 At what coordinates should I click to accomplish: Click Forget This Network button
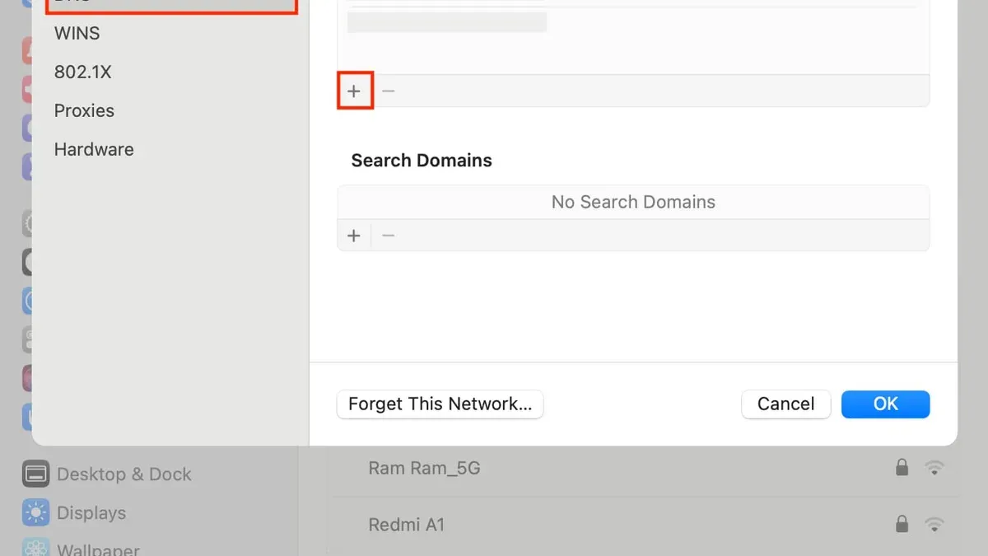coord(440,404)
